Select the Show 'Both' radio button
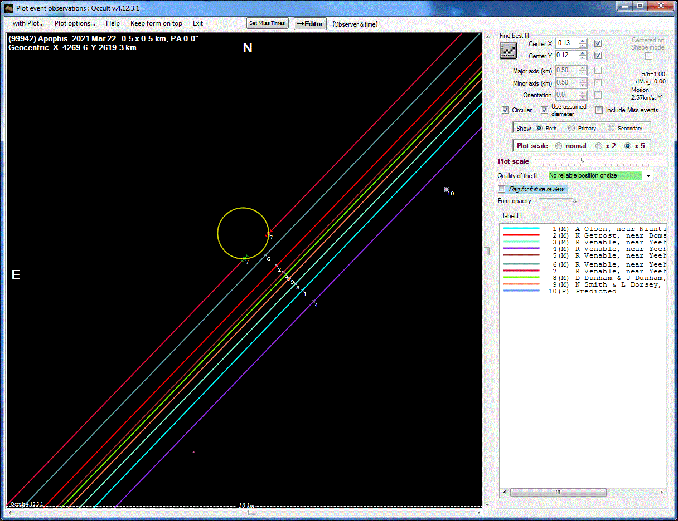The height and width of the screenshot is (521, 678). pyautogui.click(x=539, y=128)
